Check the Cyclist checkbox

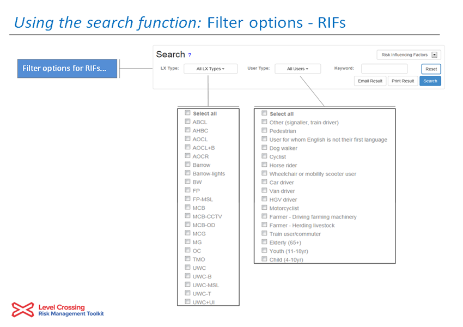pyautogui.click(x=264, y=156)
